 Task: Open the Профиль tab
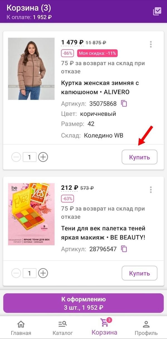(x=146, y=328)
